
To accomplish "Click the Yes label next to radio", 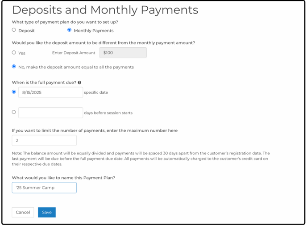I will coord(22,53).
